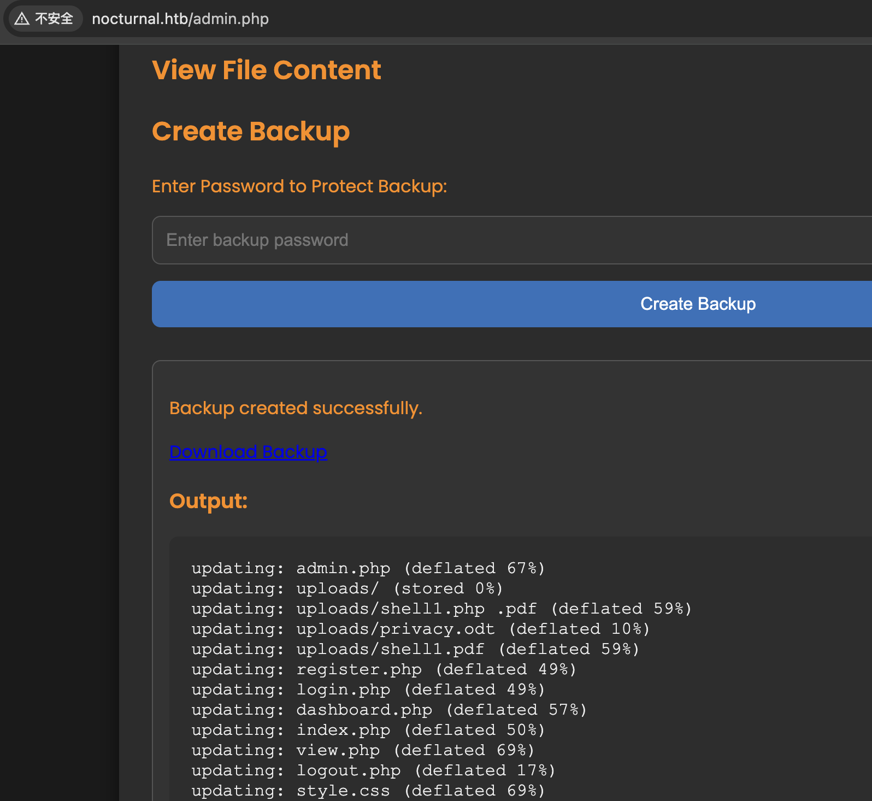Click the style.css deflated 69% line
872x801 pixels.
pos(368,791)
